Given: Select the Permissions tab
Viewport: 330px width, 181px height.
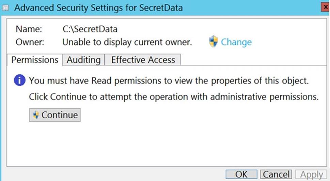Looking at the screenshot, I should pos(35,60).
